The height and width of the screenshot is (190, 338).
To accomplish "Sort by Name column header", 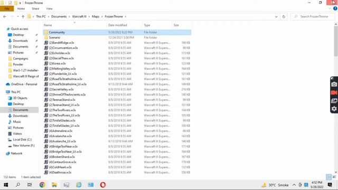I will click(74, 25).
